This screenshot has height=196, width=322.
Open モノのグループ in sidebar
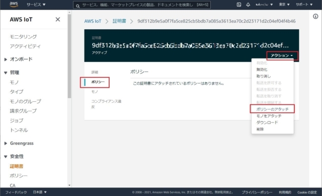point(26,101)
